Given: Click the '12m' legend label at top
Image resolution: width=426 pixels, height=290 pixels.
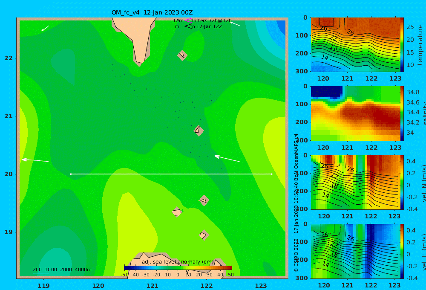Looking at the screenshot, I should [x=178, y=20].
